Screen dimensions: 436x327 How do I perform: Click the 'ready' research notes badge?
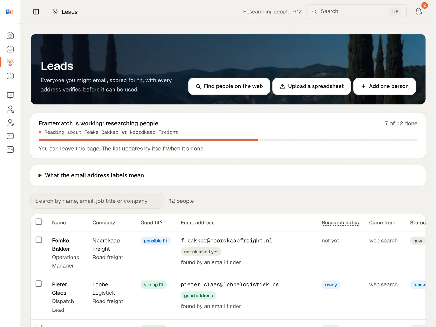331,285
